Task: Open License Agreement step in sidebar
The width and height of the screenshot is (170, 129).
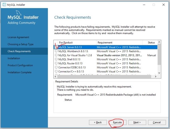Action: 18,37
